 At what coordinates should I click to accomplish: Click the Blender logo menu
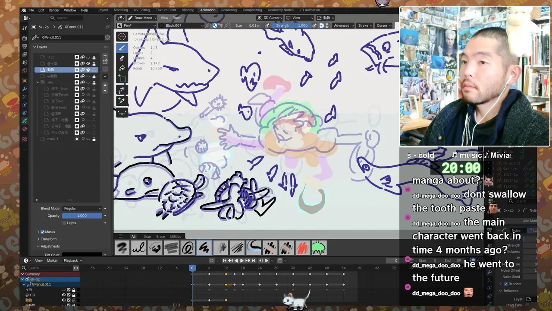(x=24, y=10)
